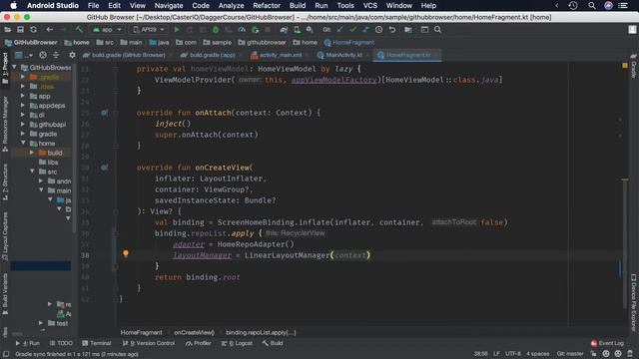Expand the build folder under home
Image resolution: width=639 pixels, height=359 pixels.
pyautogui.click(x=32, y=153)
